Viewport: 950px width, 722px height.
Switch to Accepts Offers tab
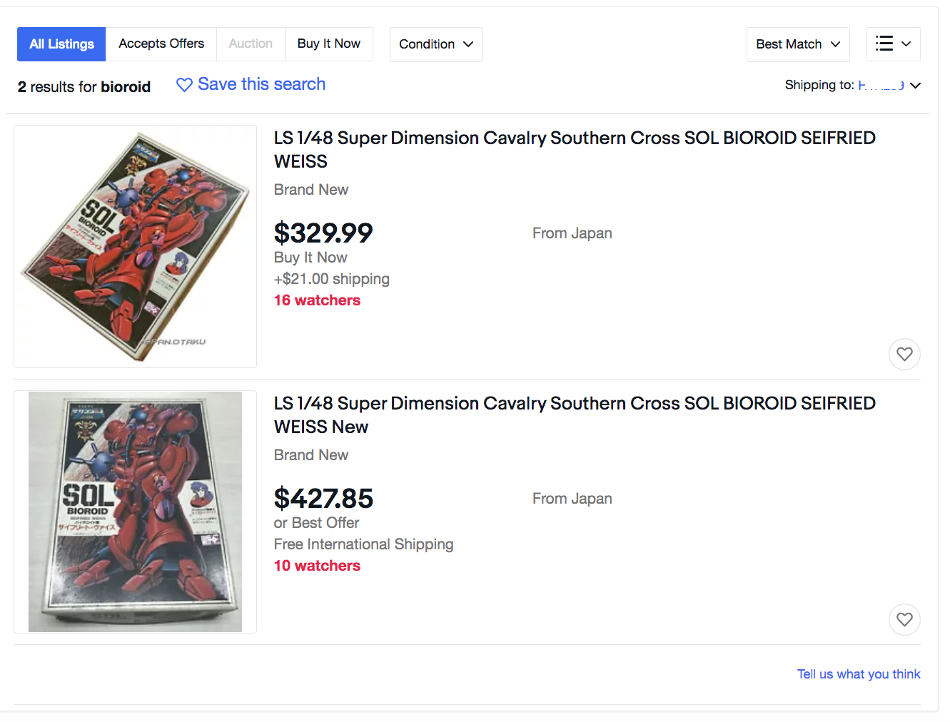(161, 44)
